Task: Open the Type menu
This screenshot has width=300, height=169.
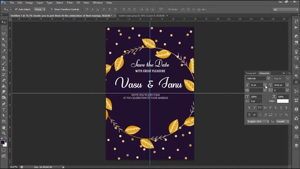Action: coord(49,3)
